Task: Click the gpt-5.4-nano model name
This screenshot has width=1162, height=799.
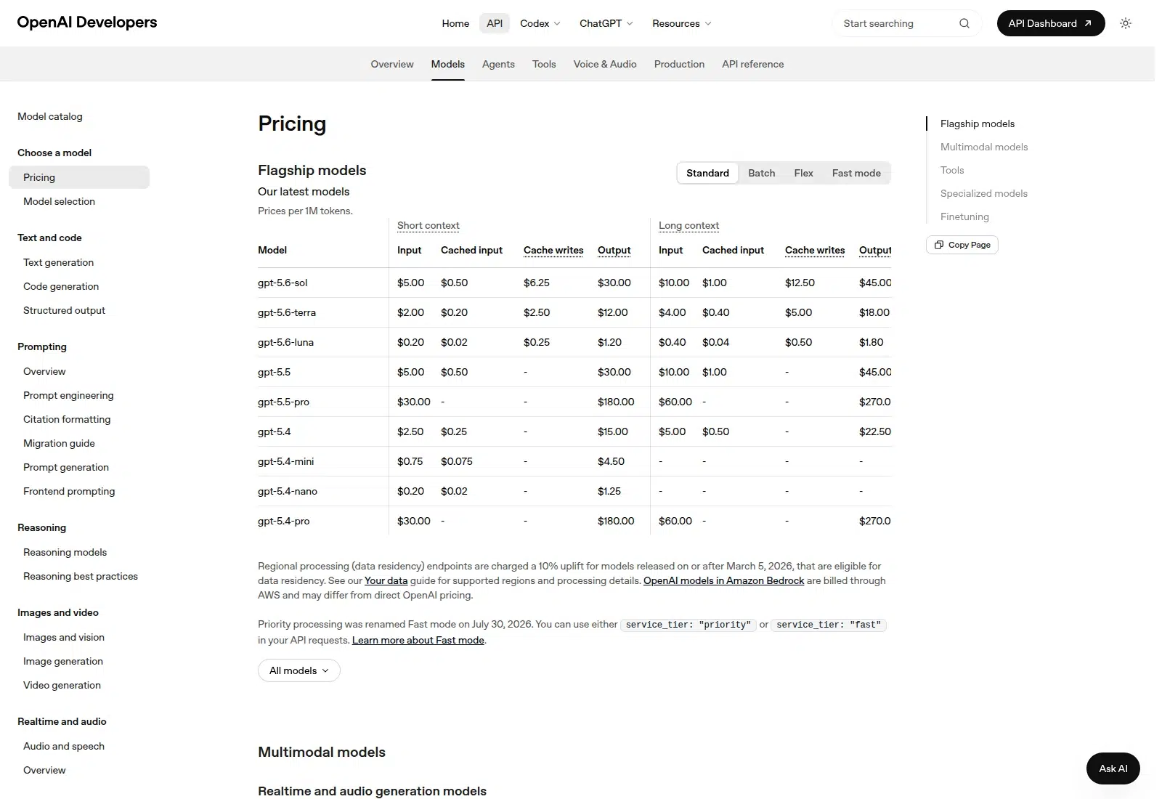Action: click(288, 491)
